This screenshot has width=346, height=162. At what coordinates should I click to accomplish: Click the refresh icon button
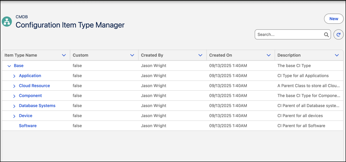click(x=338, y=35)
